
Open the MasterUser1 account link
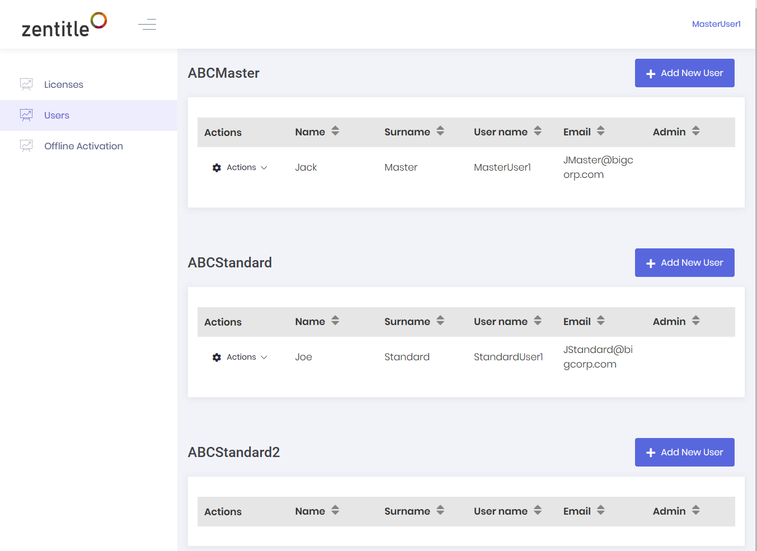click(x=716, y=23)
